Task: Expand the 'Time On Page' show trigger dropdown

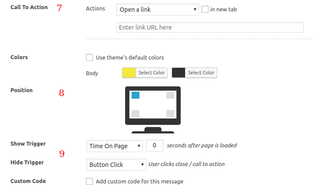Action: tap(115, 146)
